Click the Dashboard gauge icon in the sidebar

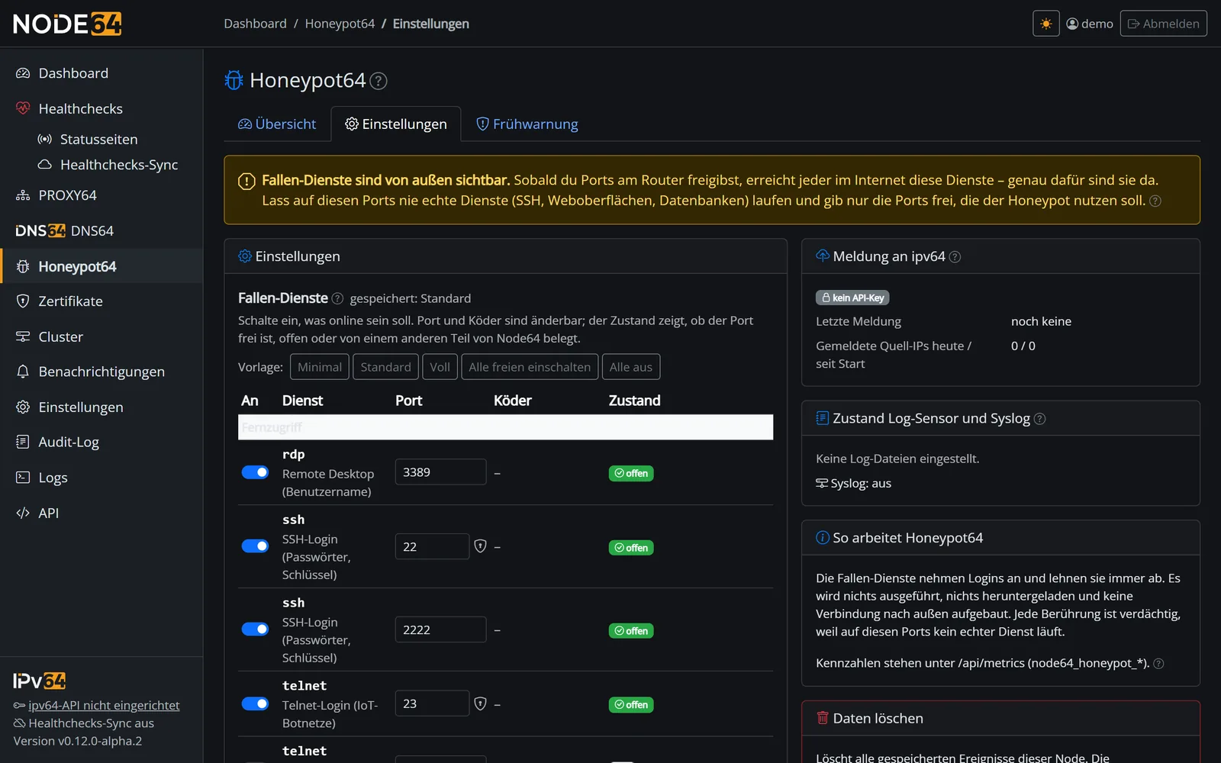[23, 73]
